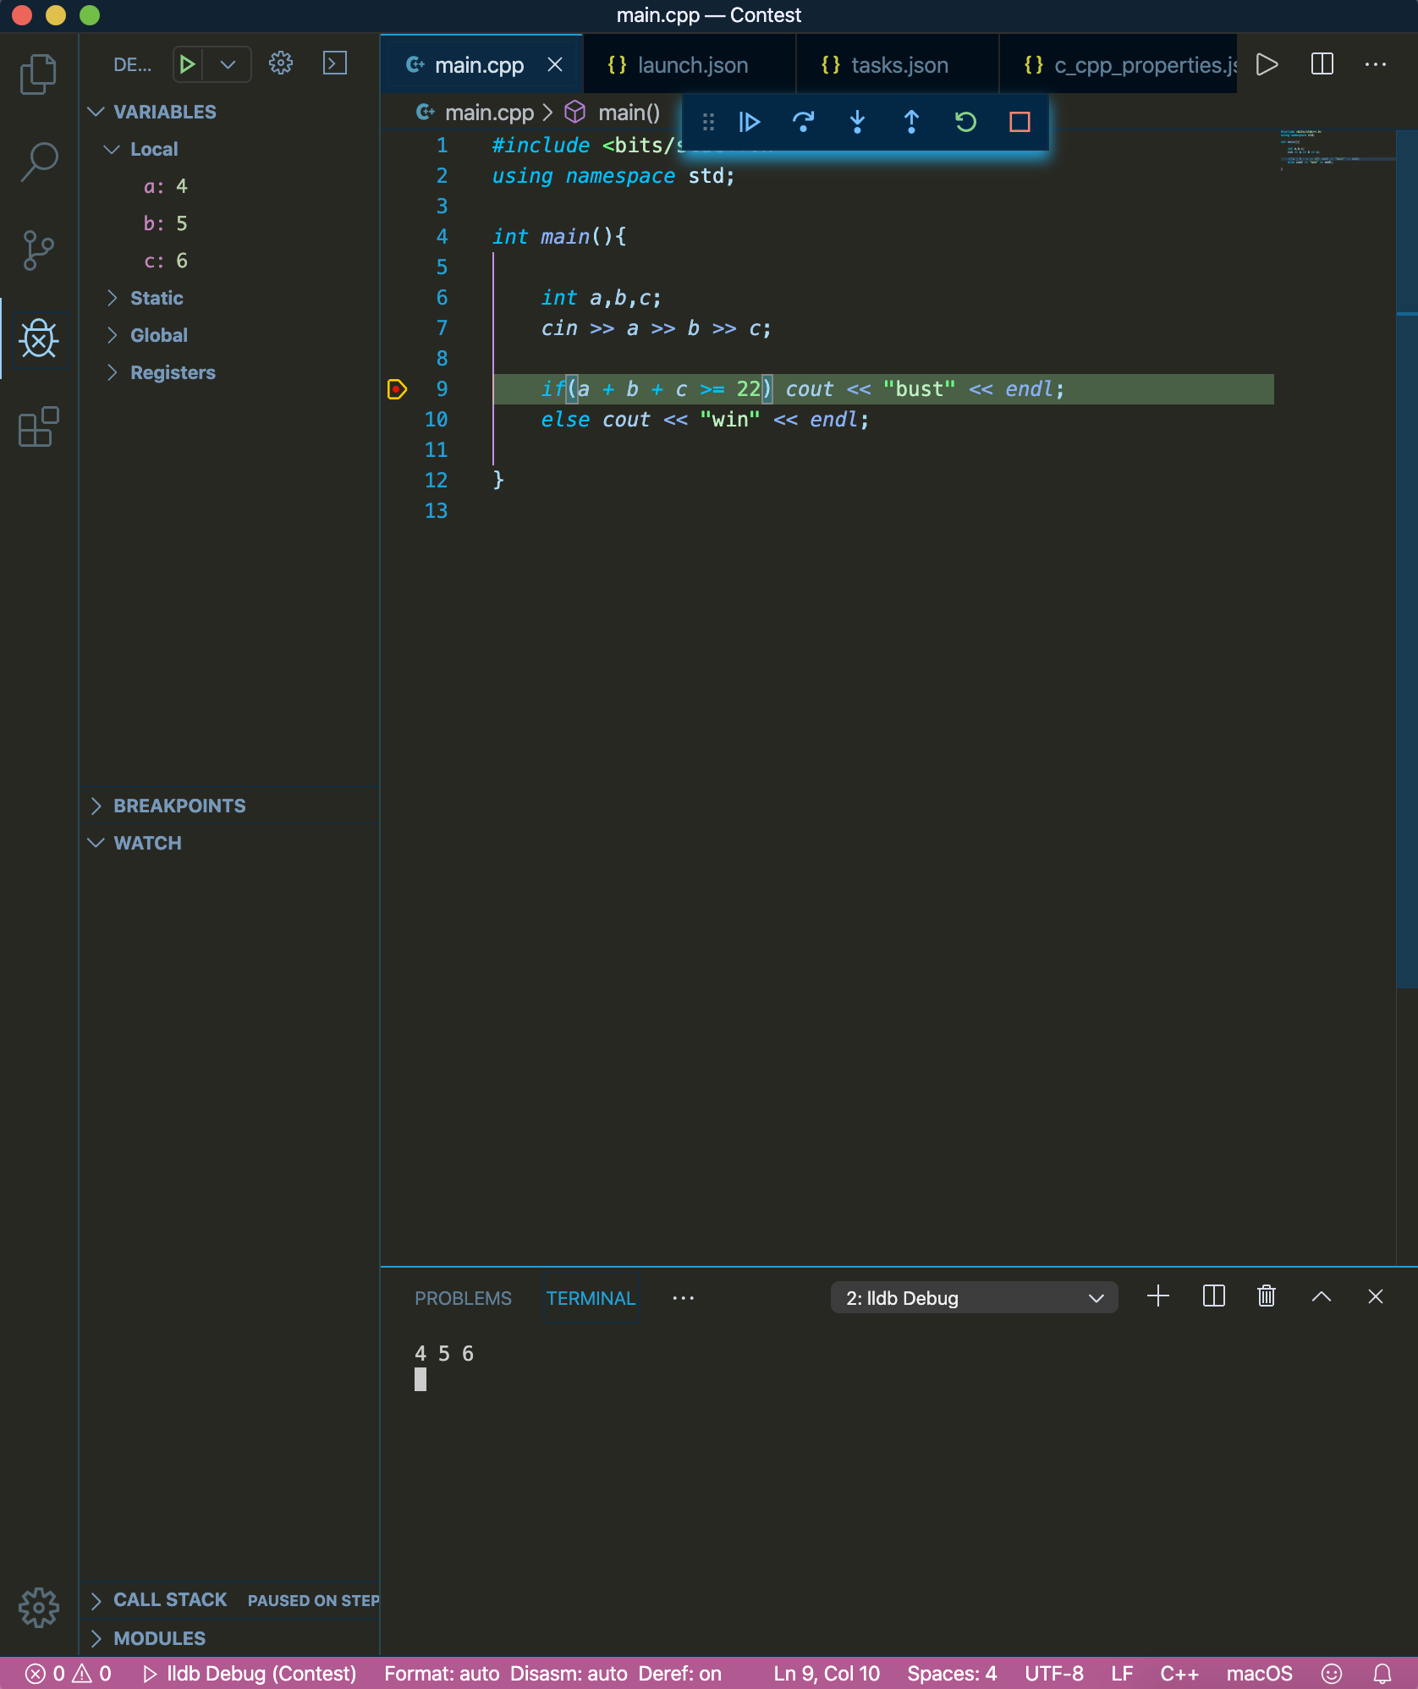Viewport: 1418px width, 1689px height.
Task: Click the feedback smiley in status bar
Action: pos(1332,1674)
